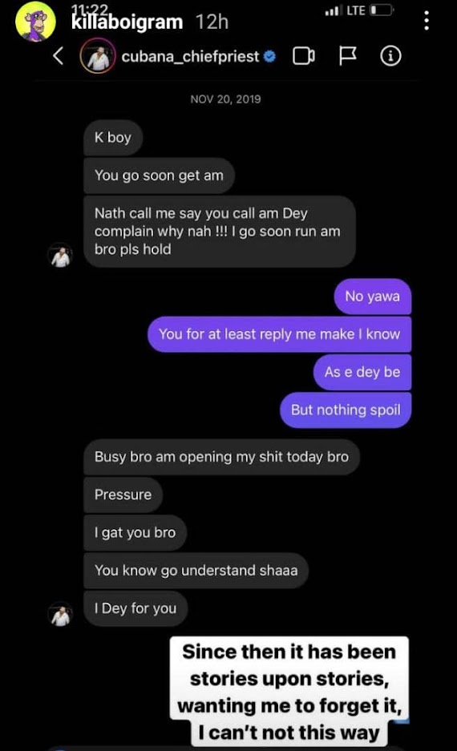Tap the 'But nothing spoil' message
457x751 pixels.
click(346, 410)
